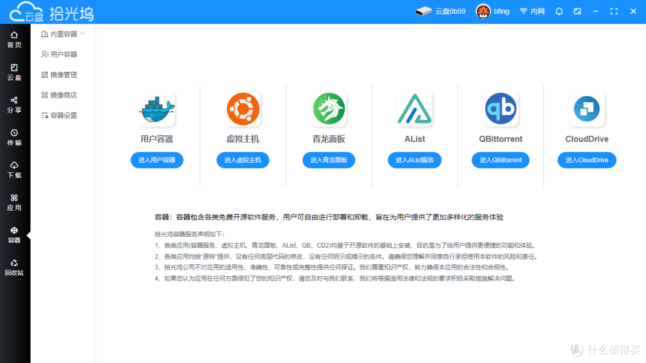
Task: Click the picture-in-picture window icon in title bar
Action: click(x=578, y=11)
